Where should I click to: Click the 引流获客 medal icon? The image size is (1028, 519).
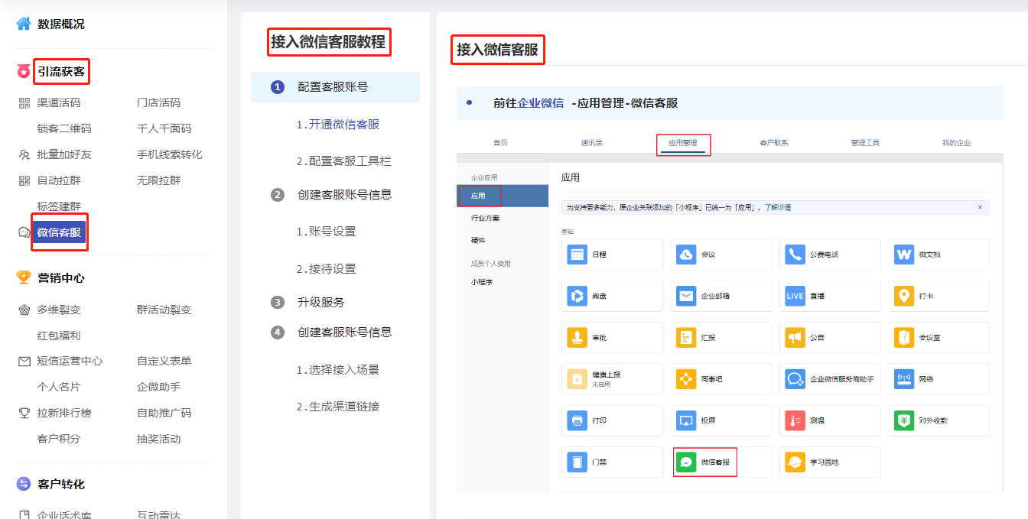24,72
